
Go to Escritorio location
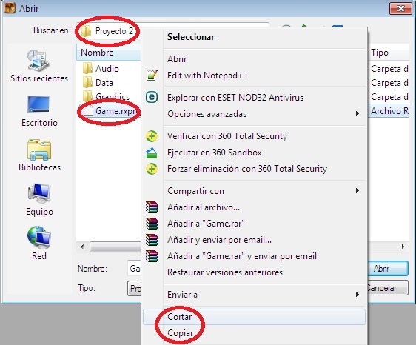tap(39, 111)
